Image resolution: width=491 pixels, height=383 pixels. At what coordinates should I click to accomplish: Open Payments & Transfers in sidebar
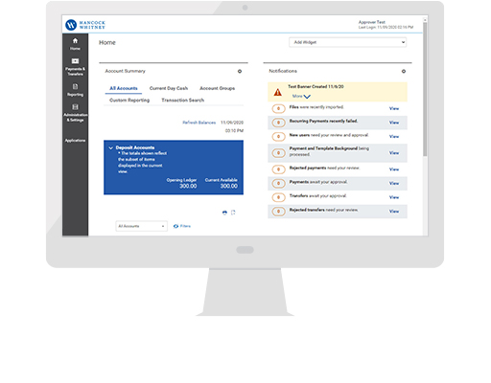point(75,67)
